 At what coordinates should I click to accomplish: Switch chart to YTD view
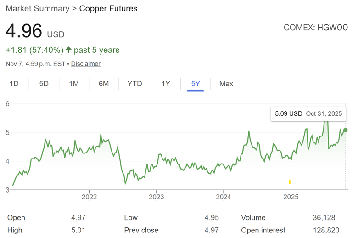[x=134, y=84]
